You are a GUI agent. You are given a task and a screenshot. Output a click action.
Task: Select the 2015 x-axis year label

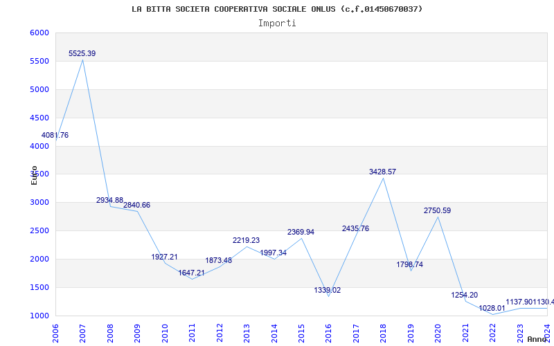coord(301,334)
